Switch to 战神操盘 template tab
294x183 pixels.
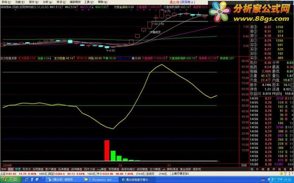[x=77, y=169]
